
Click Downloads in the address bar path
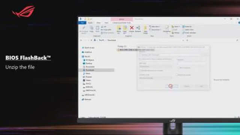click(112, 40)
